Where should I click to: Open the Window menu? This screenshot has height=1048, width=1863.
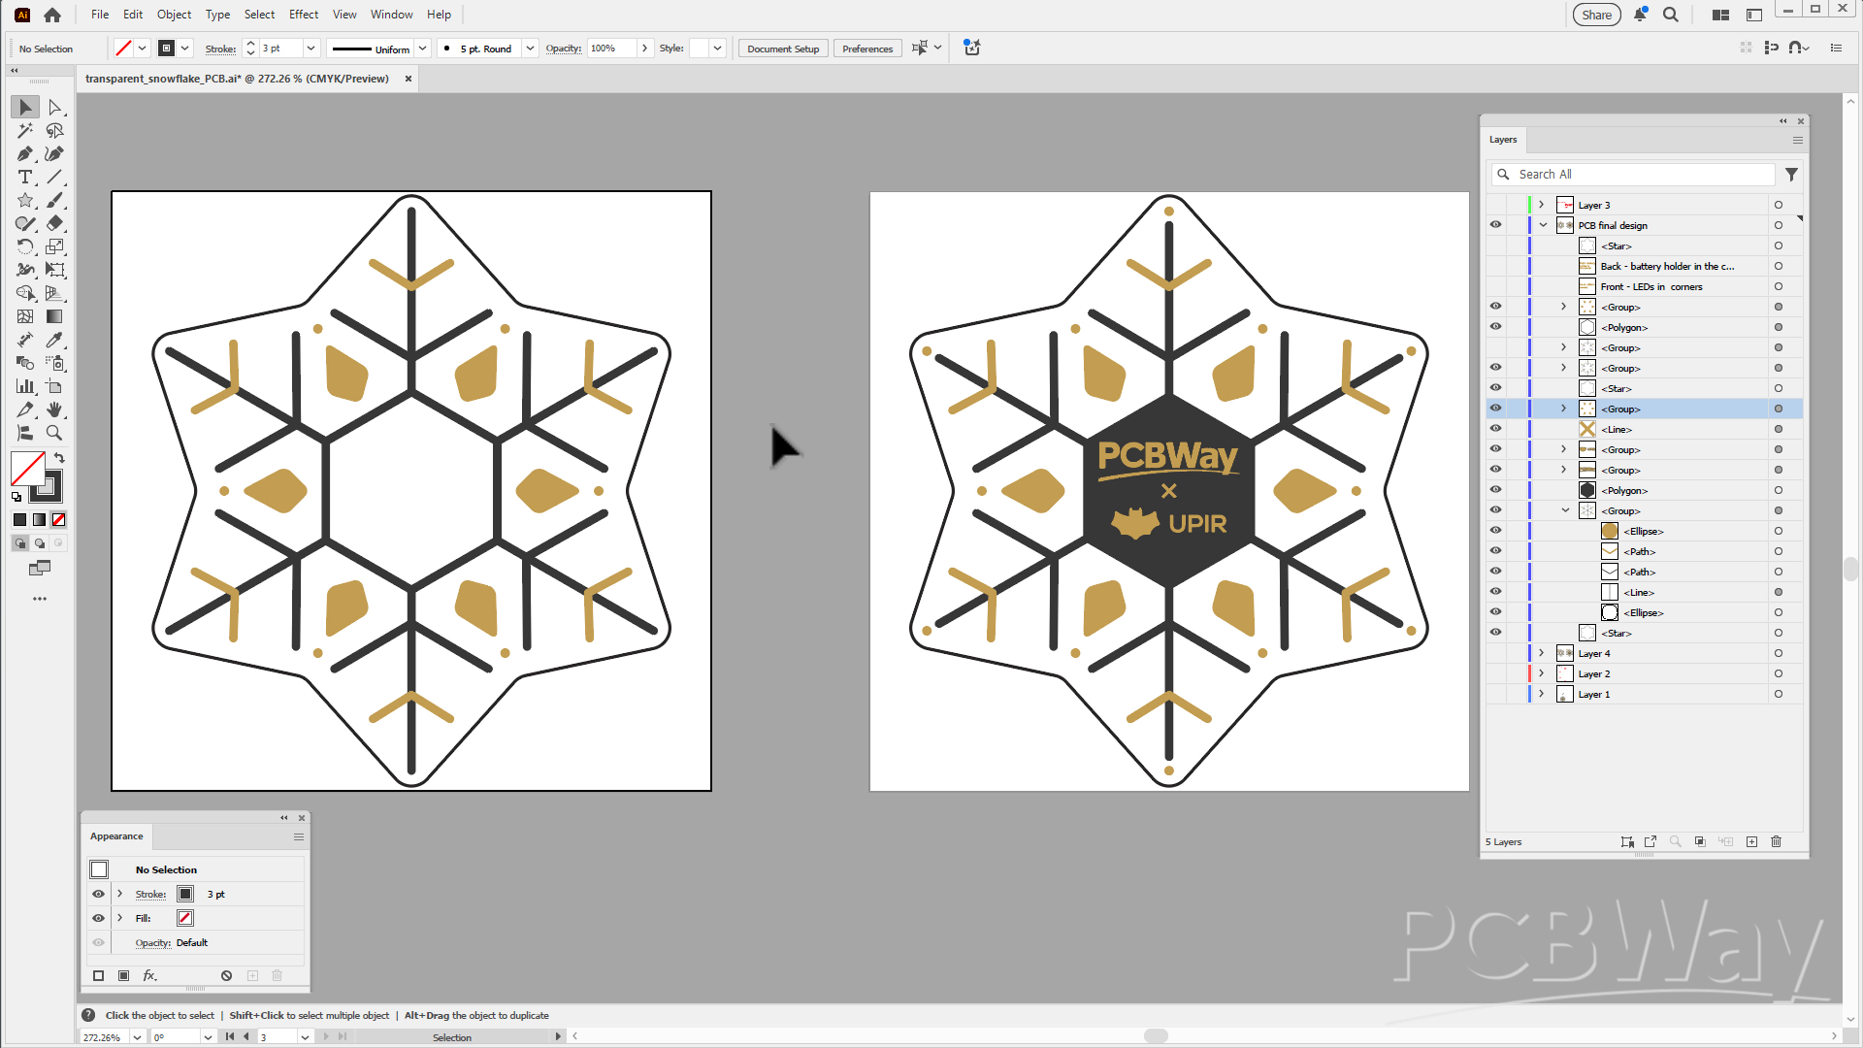tap(391, 15)
